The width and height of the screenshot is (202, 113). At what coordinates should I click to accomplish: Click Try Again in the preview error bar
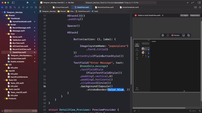click(x=184, y=15)
